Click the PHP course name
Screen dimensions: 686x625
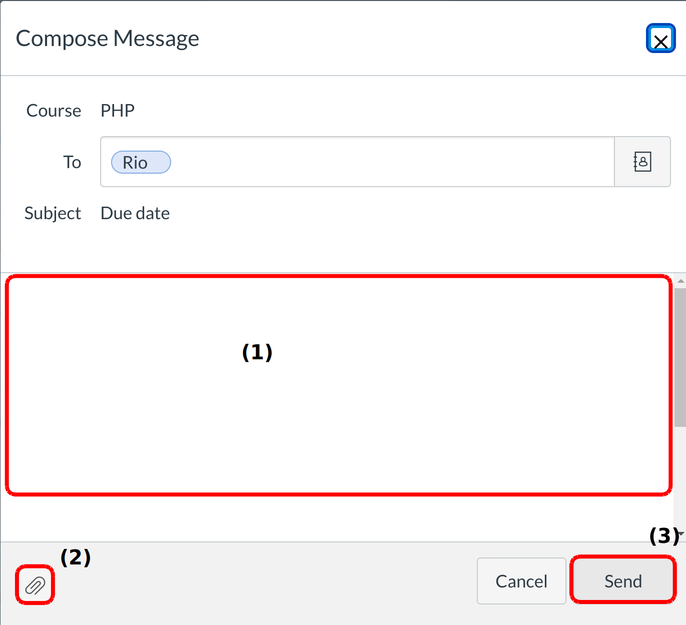(x=118, y=111)
